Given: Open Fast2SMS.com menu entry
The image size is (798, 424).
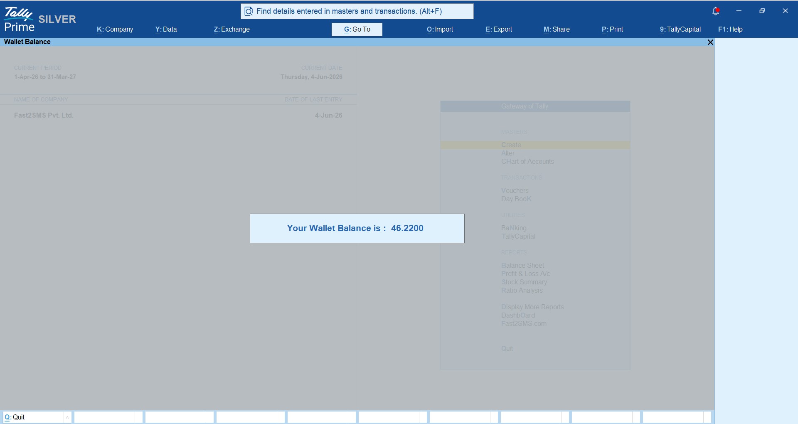Looking at the screenshot, I should click(524, 324).
